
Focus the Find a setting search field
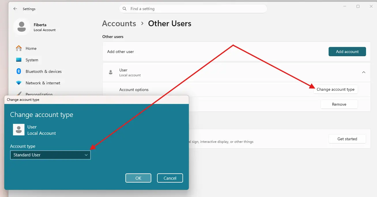pyautogui.click(x=196, y=9)
